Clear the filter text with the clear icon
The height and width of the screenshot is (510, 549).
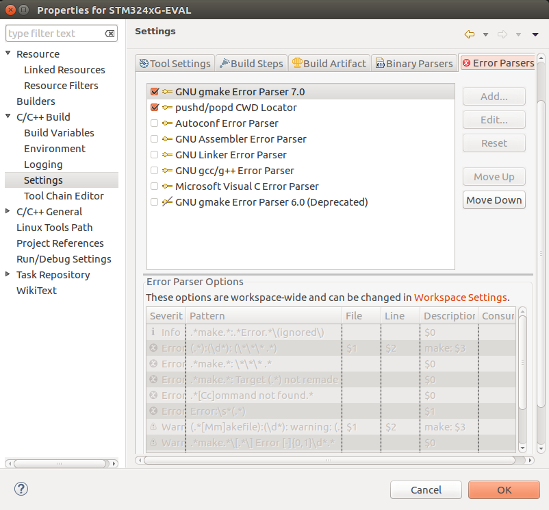point(110,34)
